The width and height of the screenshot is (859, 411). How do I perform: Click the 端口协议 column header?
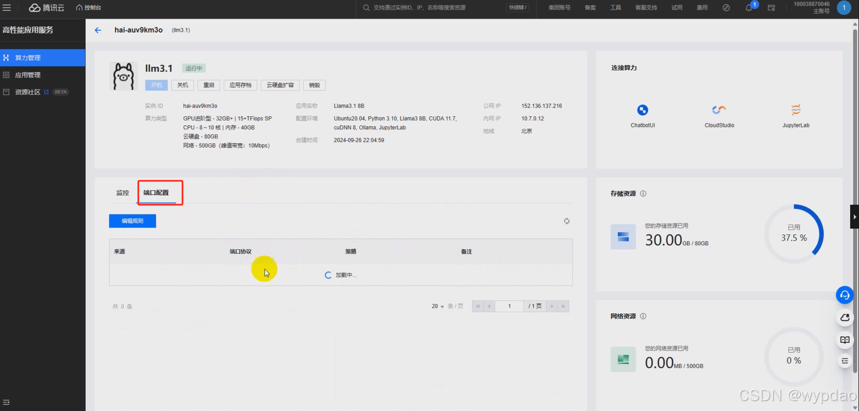point(241,251)
